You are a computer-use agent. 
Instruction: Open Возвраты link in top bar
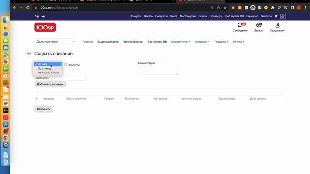[x=161, y=16]
